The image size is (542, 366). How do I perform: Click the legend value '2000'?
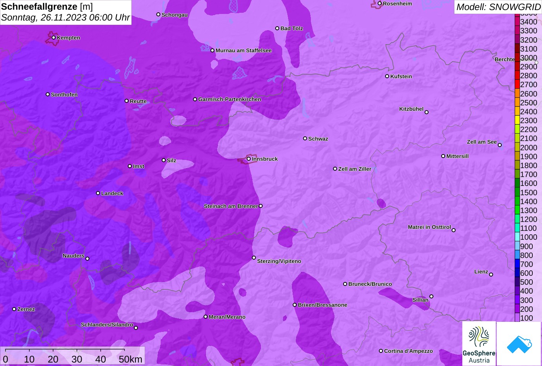coord(529,148)
